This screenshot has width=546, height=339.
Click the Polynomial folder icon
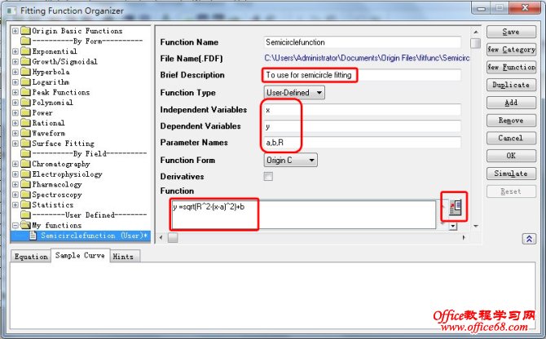point(25,103)
